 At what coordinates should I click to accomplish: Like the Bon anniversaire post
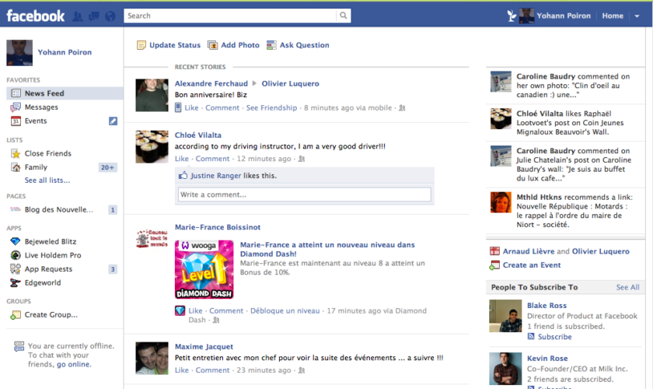(191, 107)
